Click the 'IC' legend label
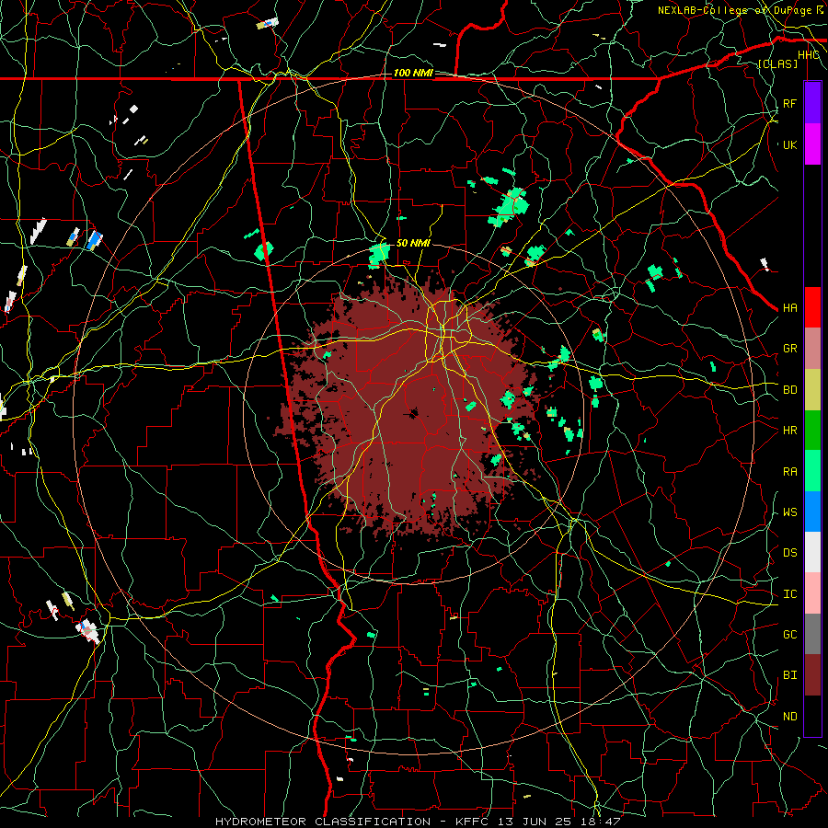Viewport: 828px width, 828px height. point(789,594)
